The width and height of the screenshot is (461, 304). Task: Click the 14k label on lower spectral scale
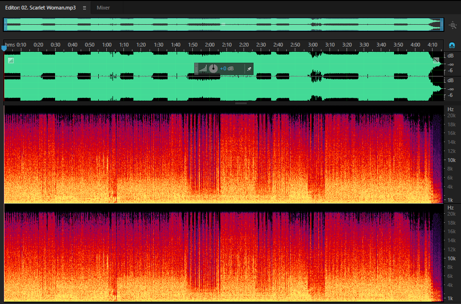point(452,240)
